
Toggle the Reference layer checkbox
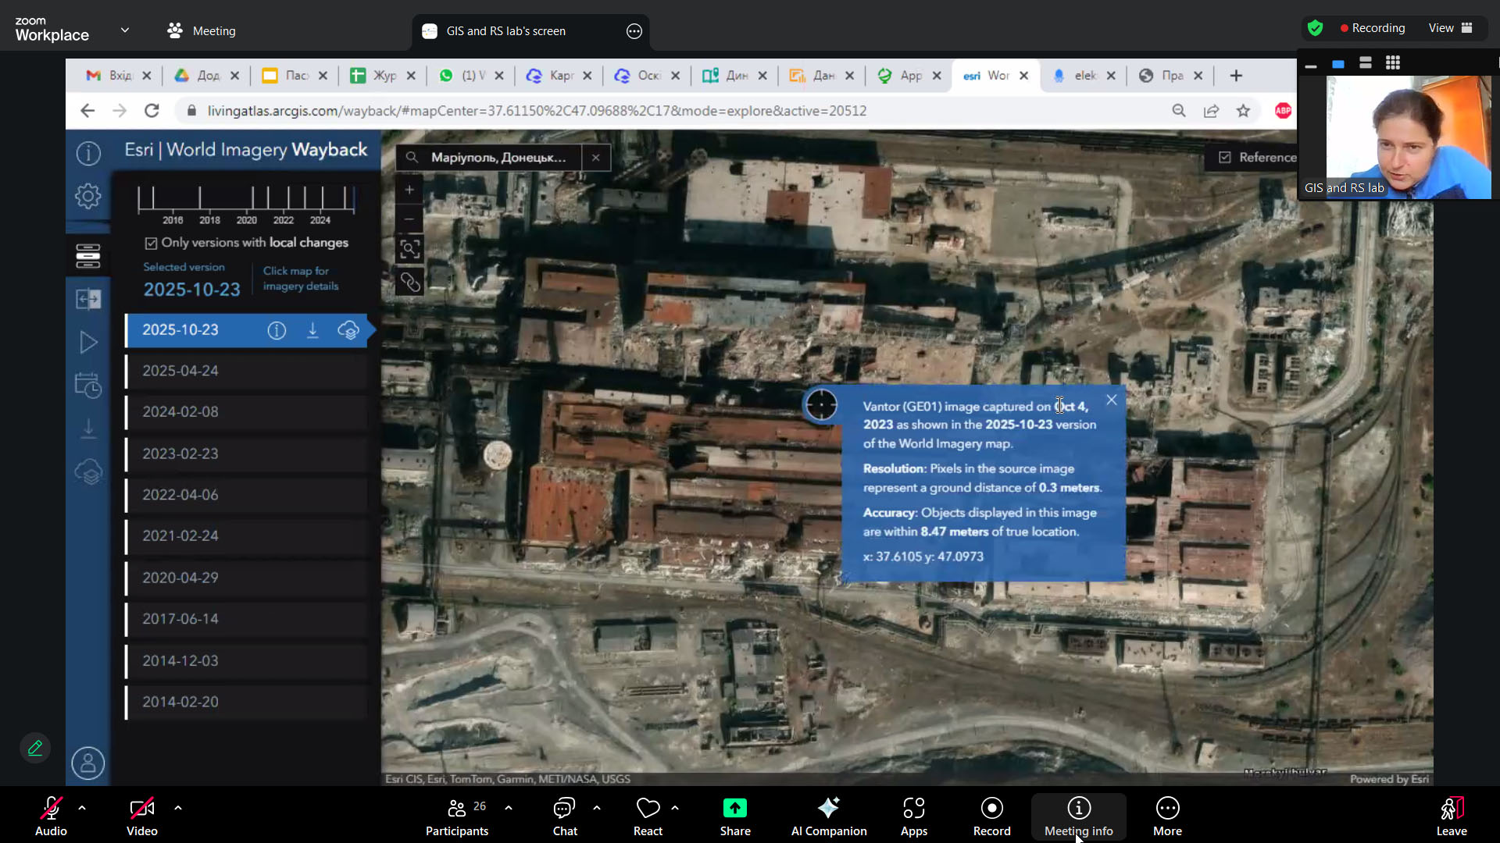point(1224,158)
